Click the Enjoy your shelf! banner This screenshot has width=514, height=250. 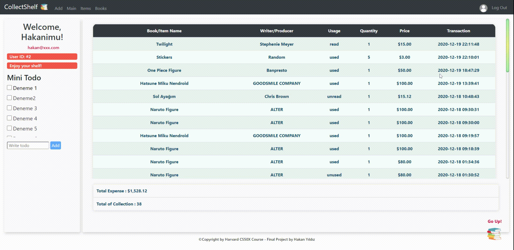coord(42,66)
